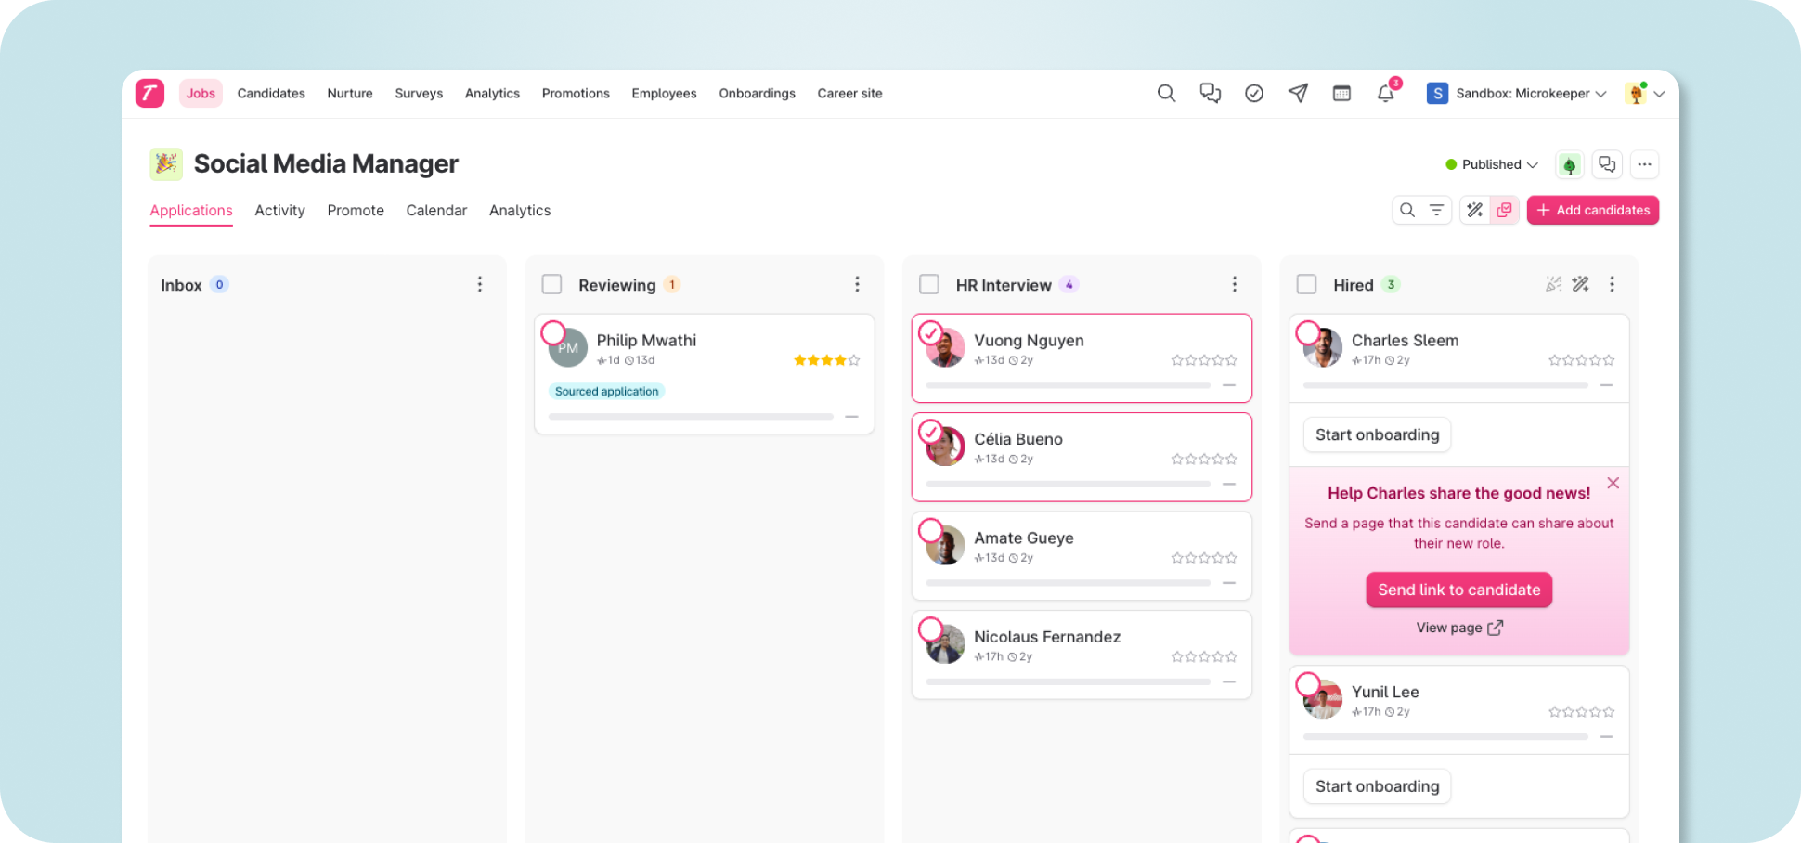This screenshot has height=843, width=1801.
Task: Click the confetti icon in Hired column
Action: (1553, 284)
